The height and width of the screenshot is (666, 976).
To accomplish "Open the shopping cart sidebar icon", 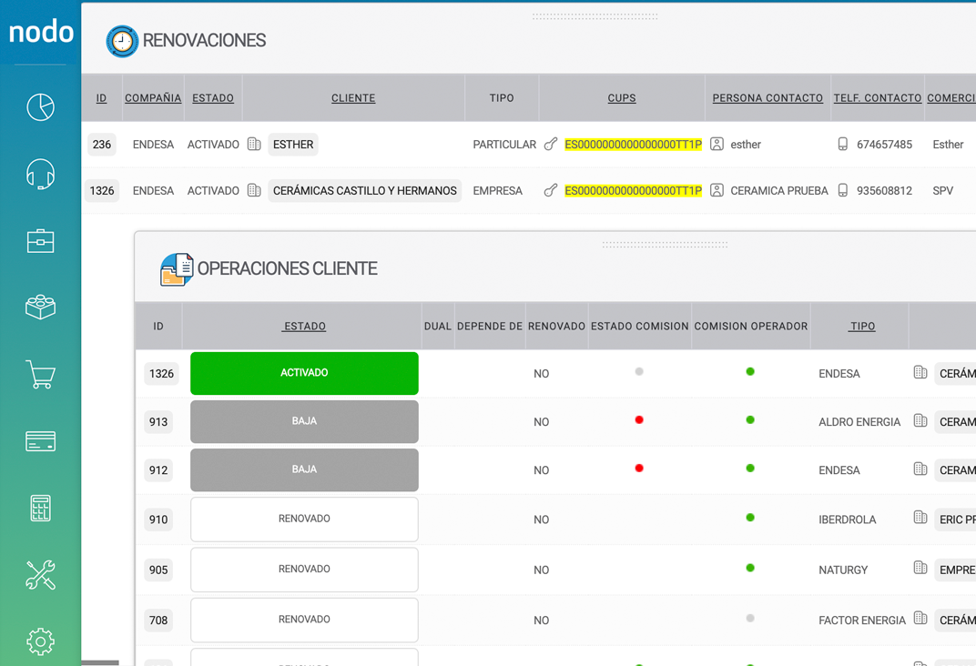I will (x=40, y=374).
